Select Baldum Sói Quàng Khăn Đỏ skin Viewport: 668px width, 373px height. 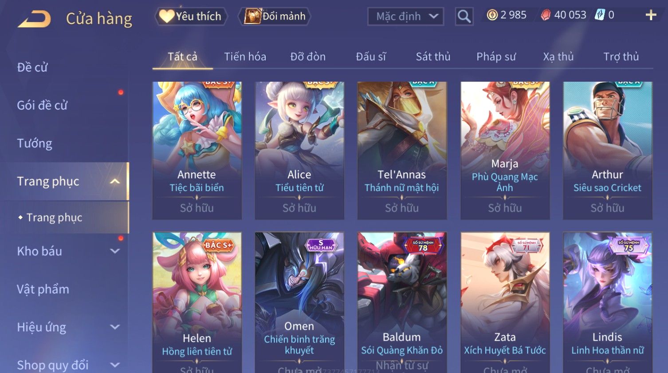[x=402, y=302]
